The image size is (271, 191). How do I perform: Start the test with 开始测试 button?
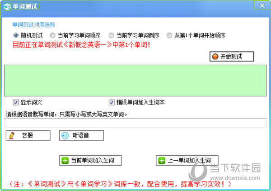(x=232, y=57)
